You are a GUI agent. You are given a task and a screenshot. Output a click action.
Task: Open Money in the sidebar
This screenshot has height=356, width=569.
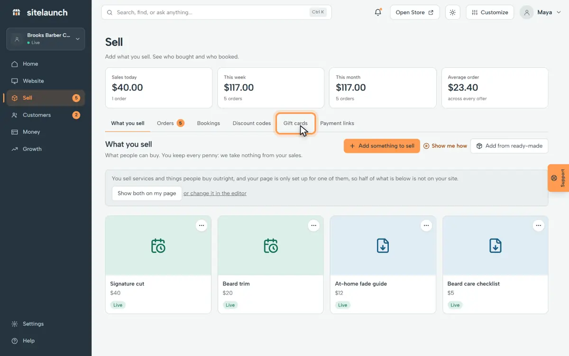point(46,132)
